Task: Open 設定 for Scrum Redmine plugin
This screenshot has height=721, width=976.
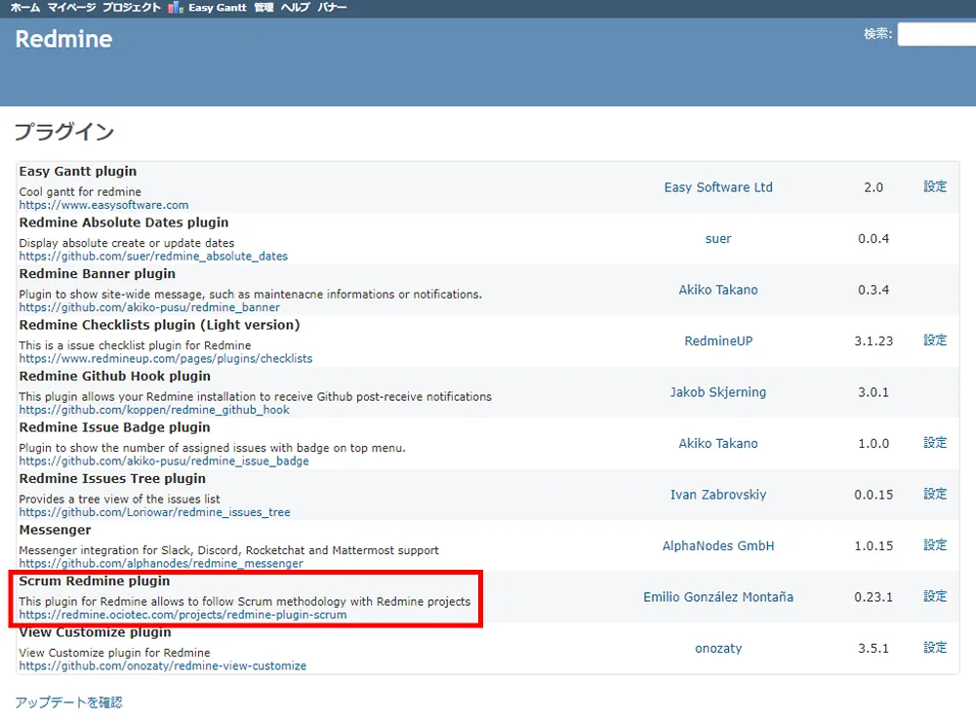Action: (935, 596)
